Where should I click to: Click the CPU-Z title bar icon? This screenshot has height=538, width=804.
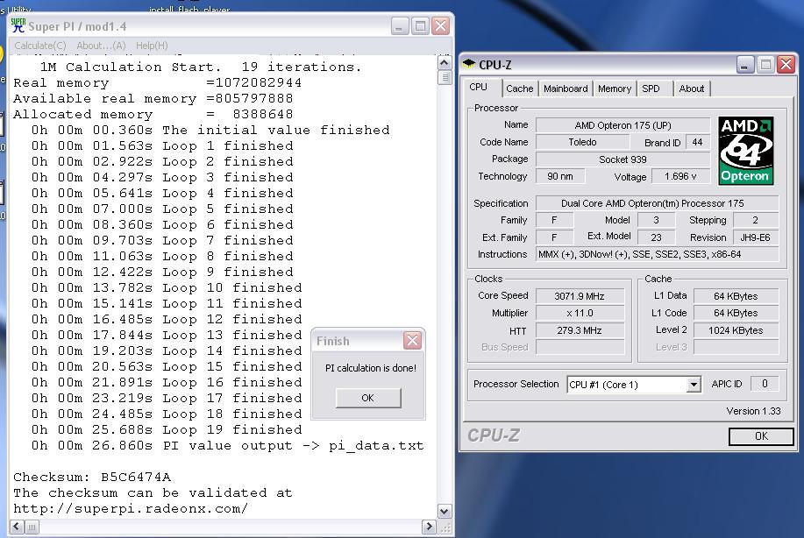click(469, 64)
